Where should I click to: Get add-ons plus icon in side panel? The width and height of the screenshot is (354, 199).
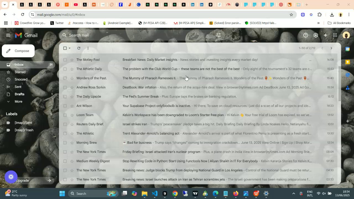(348, 121)
